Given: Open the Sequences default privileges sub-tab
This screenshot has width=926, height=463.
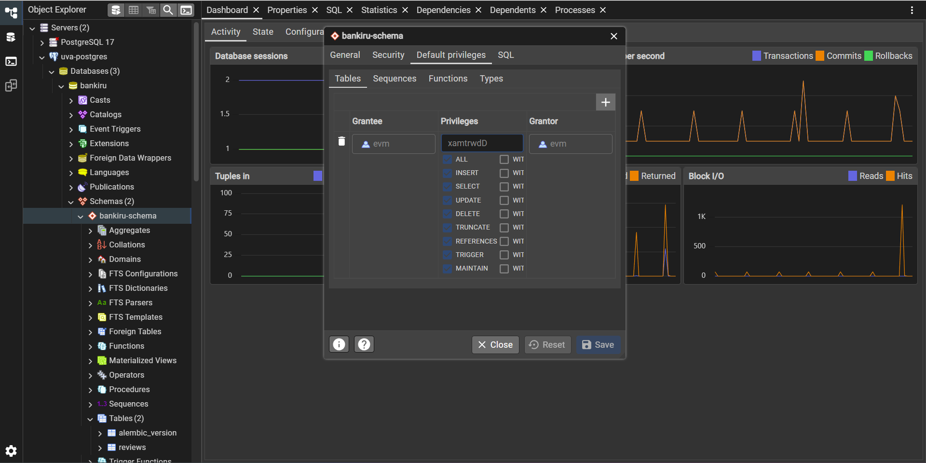Looking at the screenshot, I should pyautogui.click(x=395, y=79).
